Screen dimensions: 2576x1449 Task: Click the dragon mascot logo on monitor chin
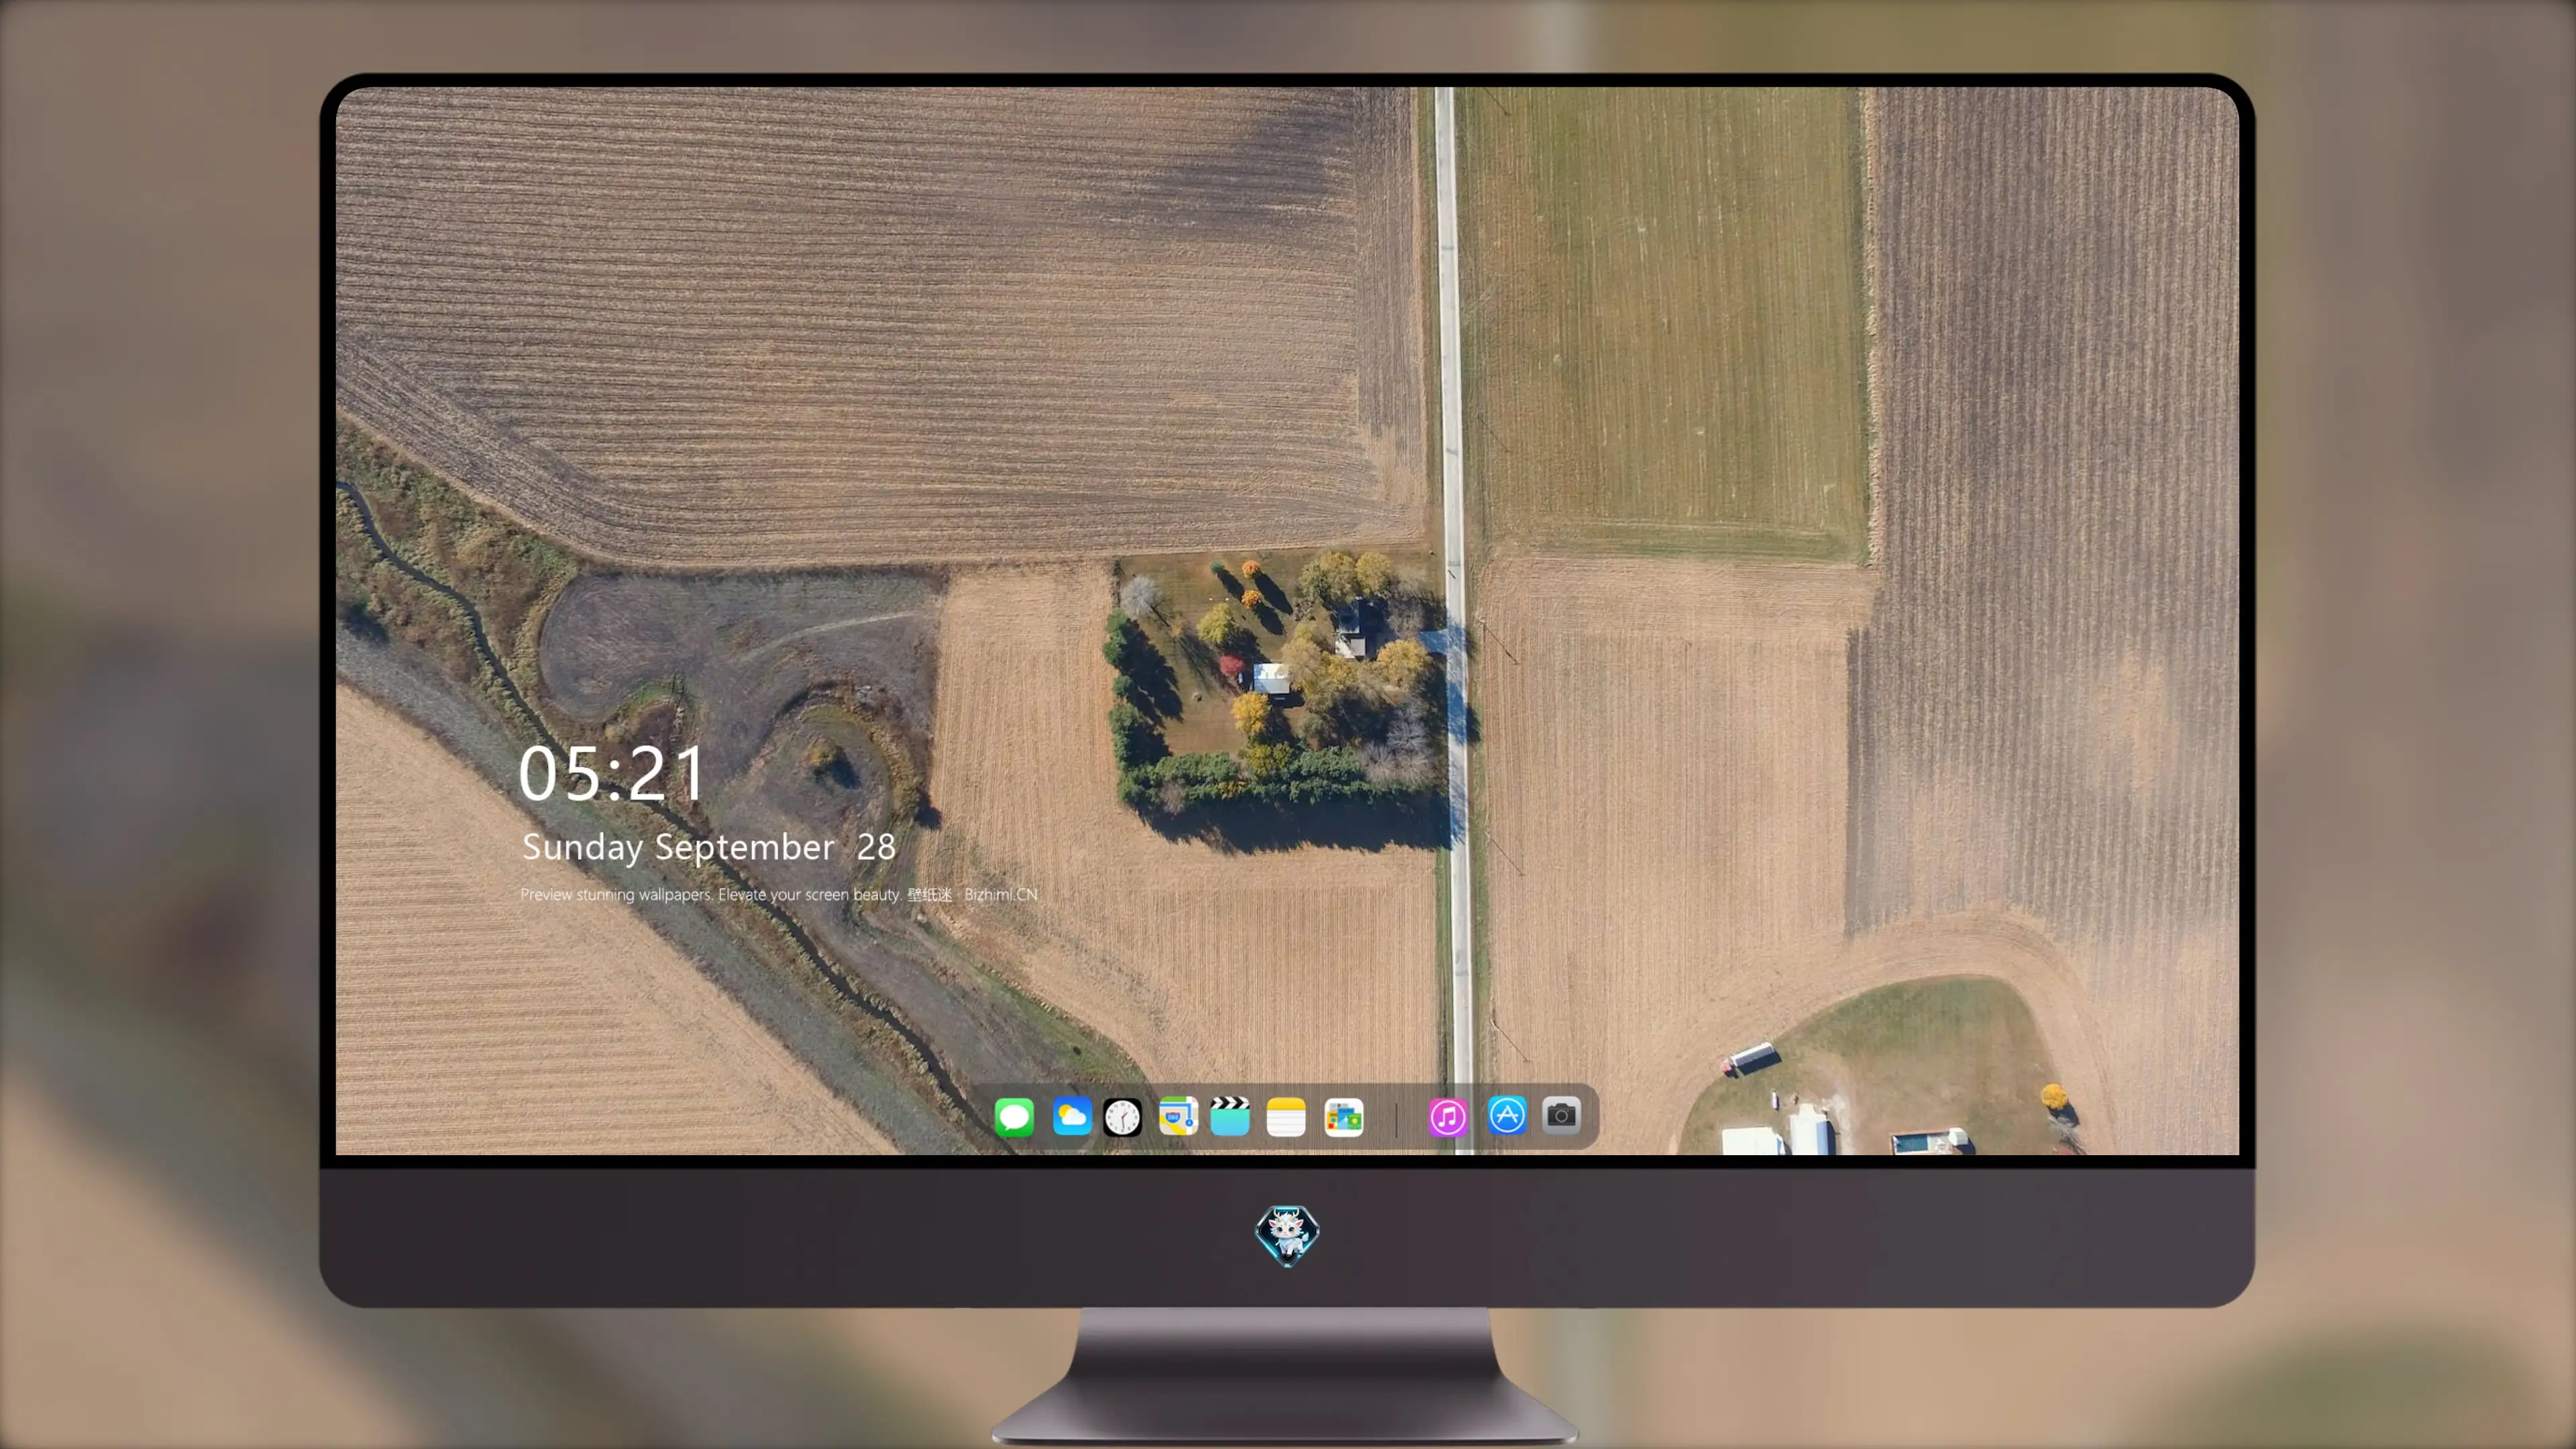(x=1287, y=1235)
